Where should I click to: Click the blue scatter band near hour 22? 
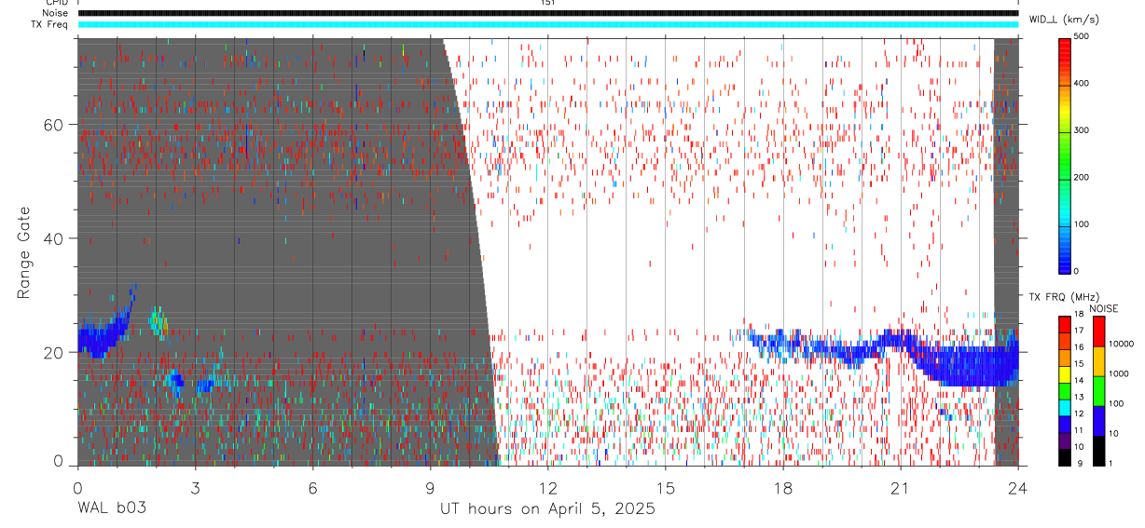tap(965, 365)
